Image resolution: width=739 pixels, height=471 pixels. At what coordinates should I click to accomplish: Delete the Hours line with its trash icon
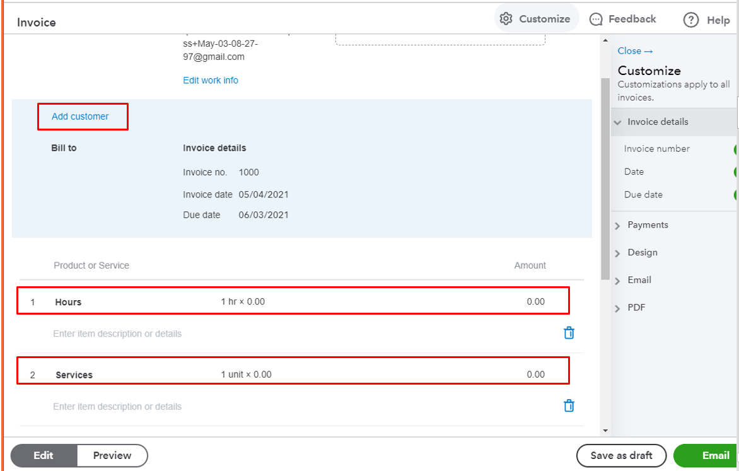(x=569, y=332)
